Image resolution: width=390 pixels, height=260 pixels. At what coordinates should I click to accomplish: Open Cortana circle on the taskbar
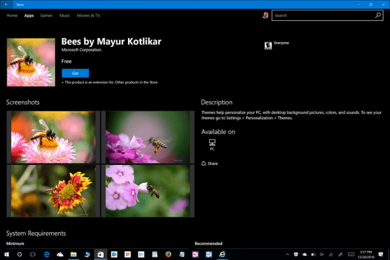pyautogui.click(x=19, y=255)
